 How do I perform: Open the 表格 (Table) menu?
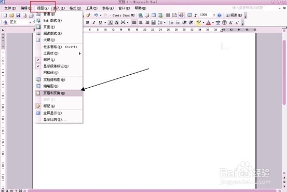107,8
